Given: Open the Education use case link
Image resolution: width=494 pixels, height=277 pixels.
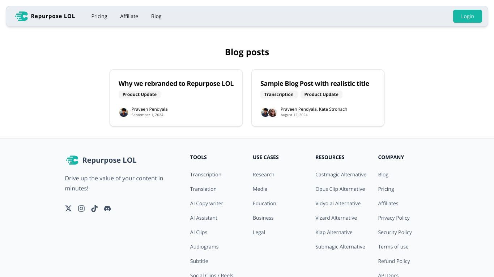Looking at the screenshot, I should tap(264, 203).
